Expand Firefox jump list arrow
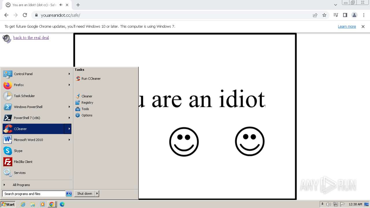370x208 pixels. tap(69, 85)
